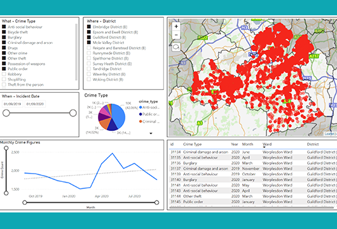Click the line chart peak point

tap(112, 153)
